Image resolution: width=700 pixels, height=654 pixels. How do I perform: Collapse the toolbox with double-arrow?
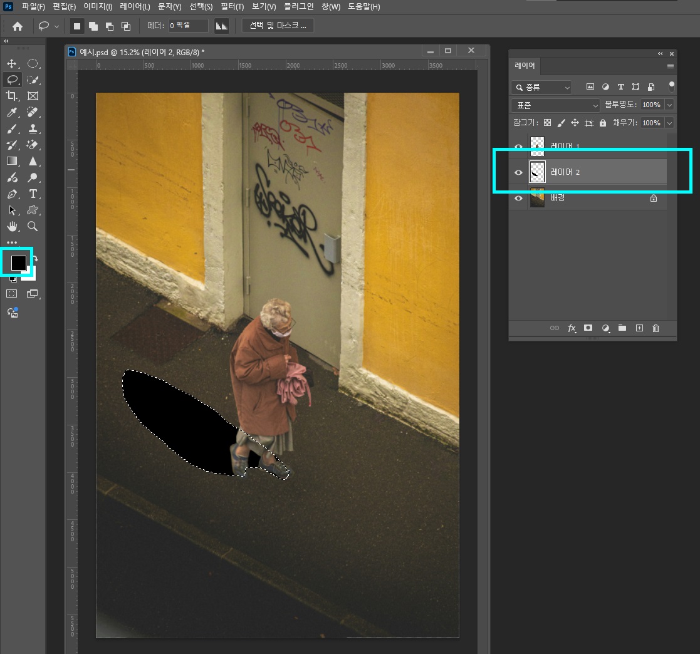pyautogui.click(x=6, y=41)
